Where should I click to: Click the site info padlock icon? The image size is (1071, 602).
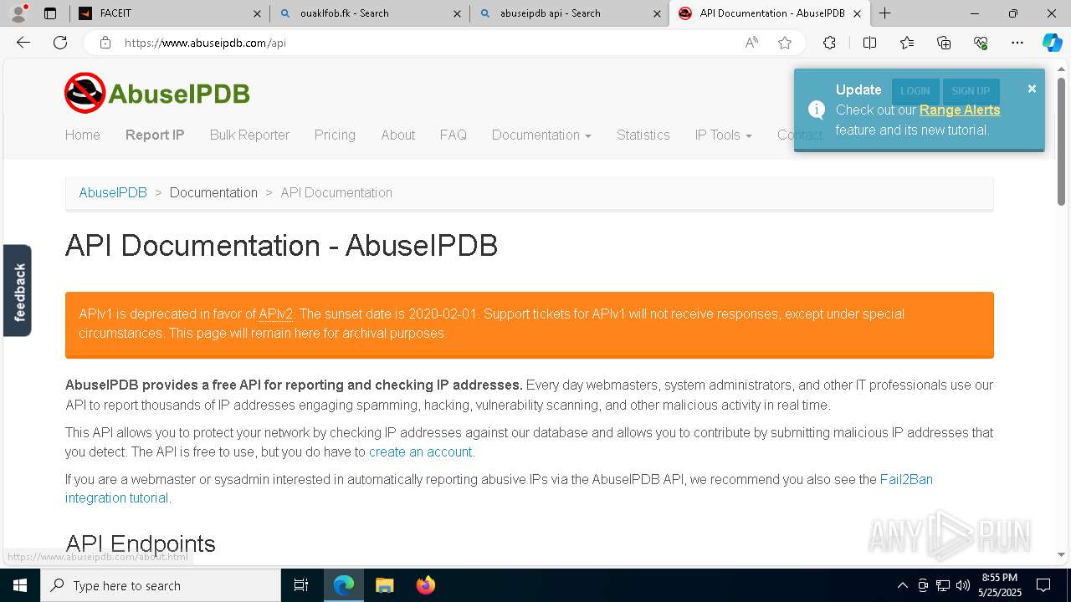[x=105, y=43]
